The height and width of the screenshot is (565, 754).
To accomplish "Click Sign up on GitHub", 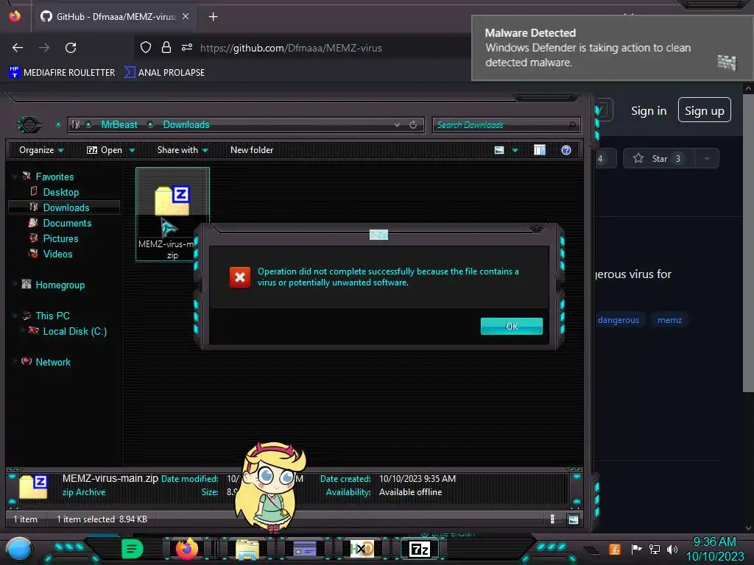I will [x=705, y=110].
